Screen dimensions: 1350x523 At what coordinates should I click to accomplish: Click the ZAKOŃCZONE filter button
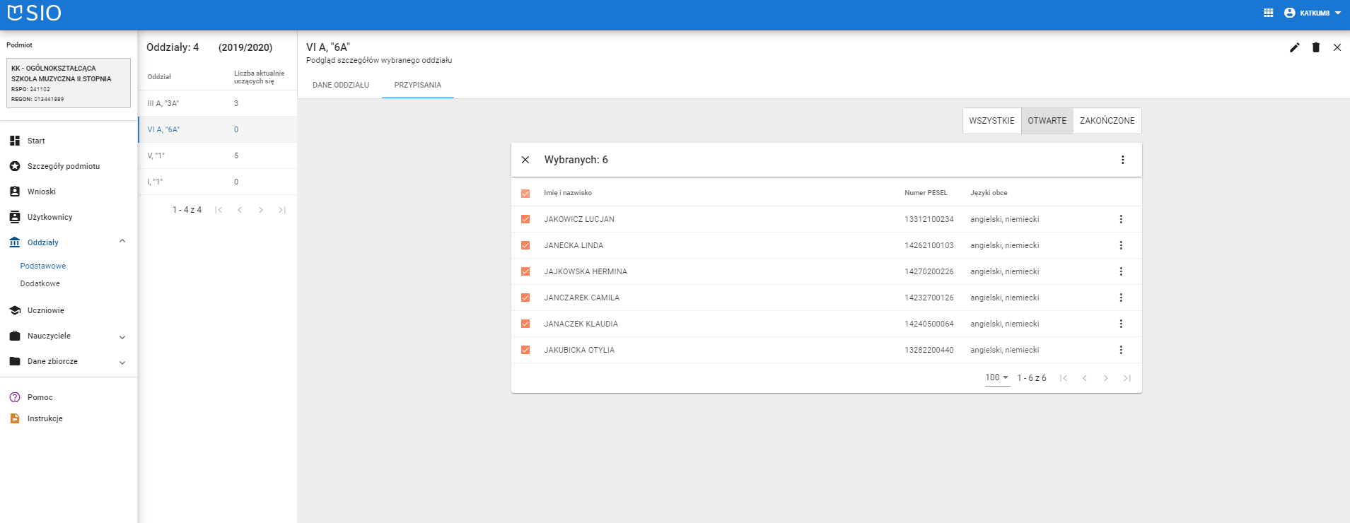tap(1107, 121)
